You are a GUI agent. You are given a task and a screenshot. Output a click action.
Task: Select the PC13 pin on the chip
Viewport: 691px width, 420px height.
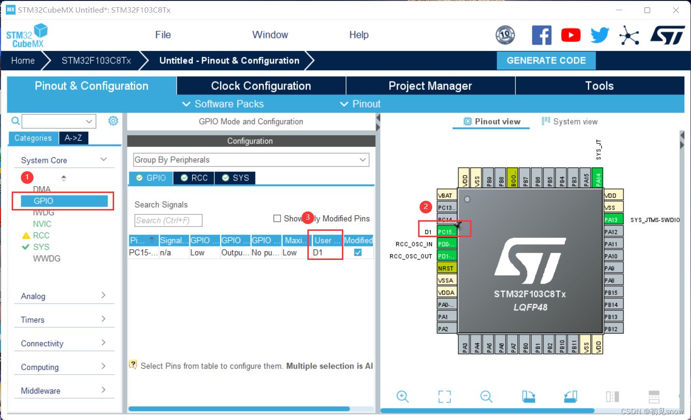[x=447, y=208]
